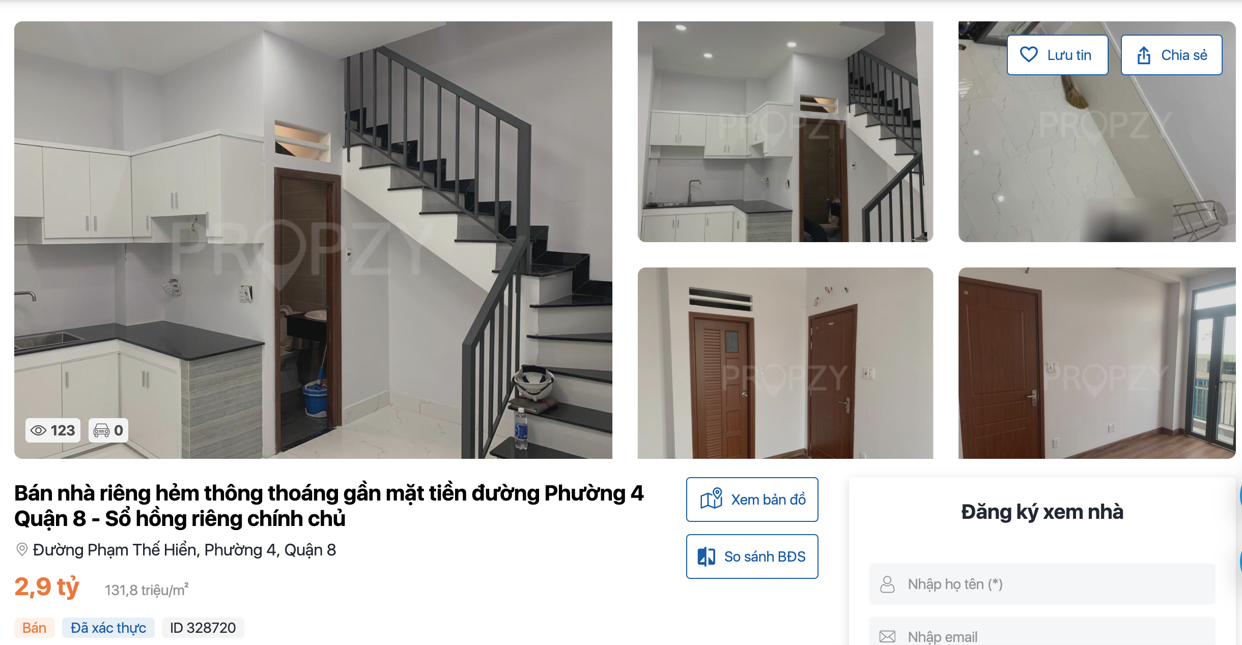View the two wooden doors photo
Viewport: 1242px width, 645px height.
[x=785, y=363]
